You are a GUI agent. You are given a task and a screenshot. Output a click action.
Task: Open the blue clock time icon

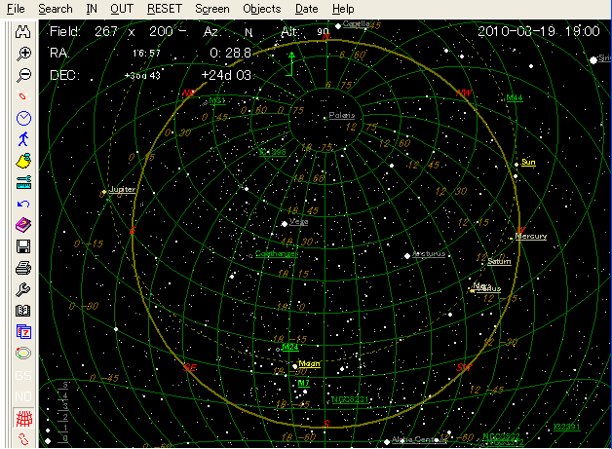23,118
